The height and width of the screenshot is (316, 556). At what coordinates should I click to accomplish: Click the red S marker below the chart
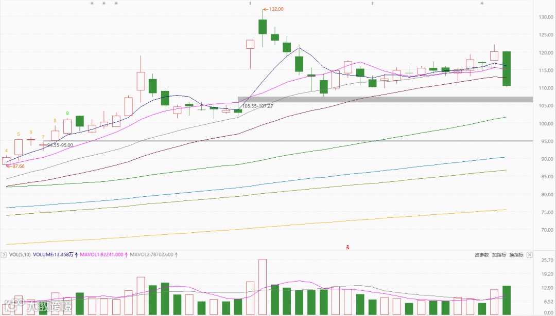tap(347, 247)
